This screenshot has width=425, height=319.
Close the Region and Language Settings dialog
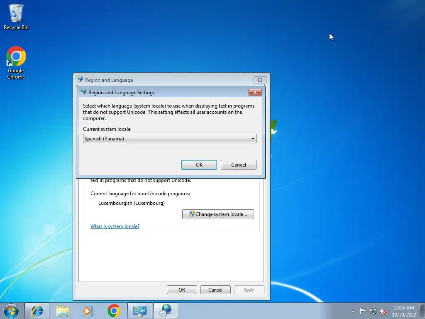click(255, 93)
